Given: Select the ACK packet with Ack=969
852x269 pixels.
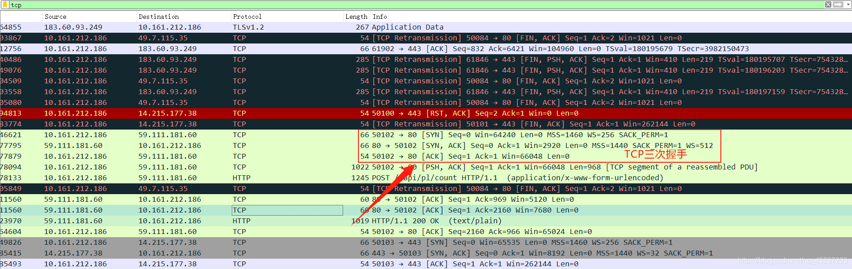Looking at the screenshot, I should 426,199.
